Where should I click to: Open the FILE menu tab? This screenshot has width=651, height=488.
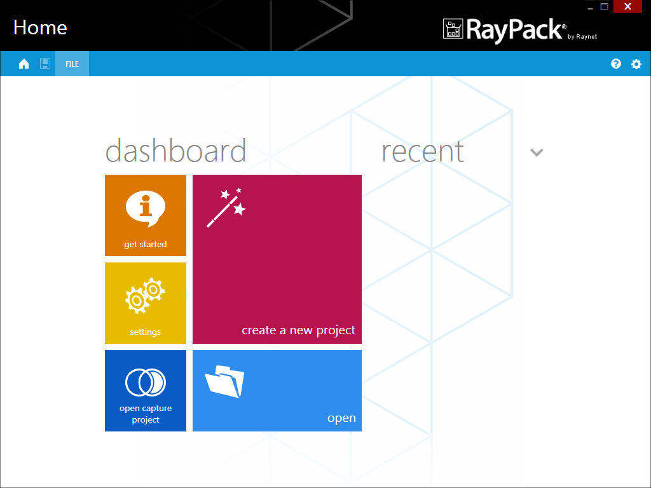(71, 64)
